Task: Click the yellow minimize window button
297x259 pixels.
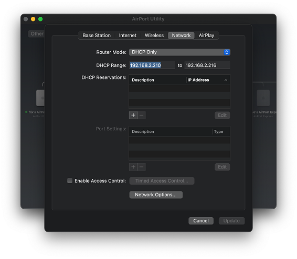Action: [x=33, y=19]
